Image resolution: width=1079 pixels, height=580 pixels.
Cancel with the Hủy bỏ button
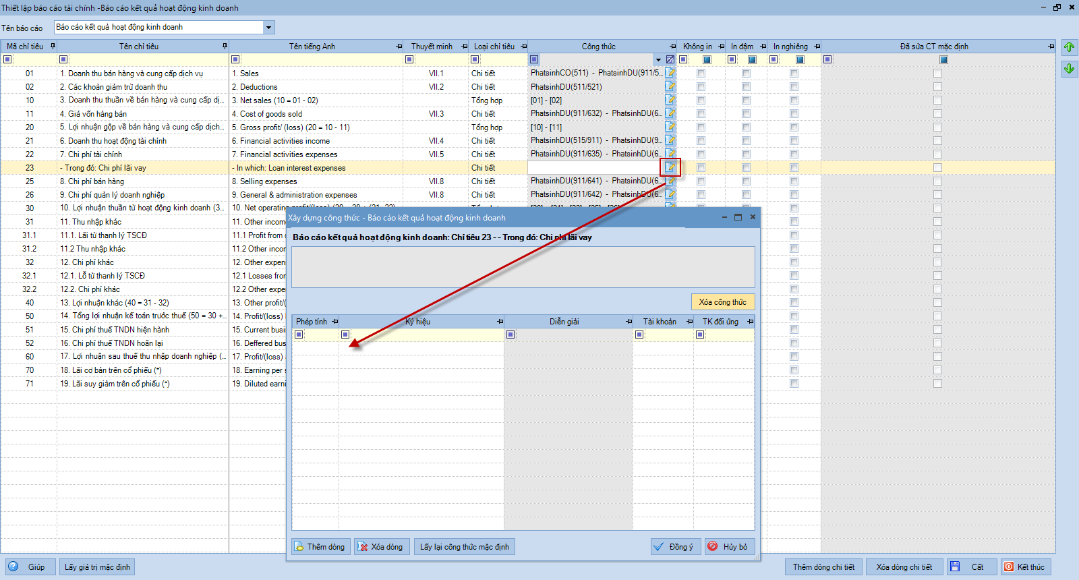729,546
